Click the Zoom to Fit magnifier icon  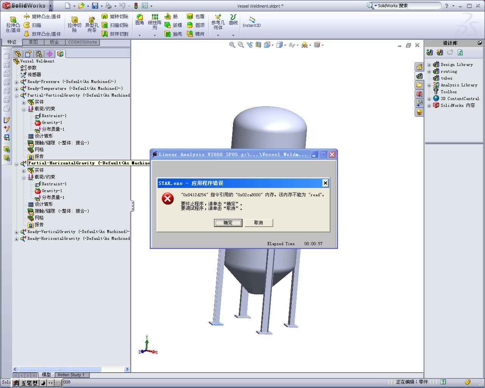click(232, 45)
